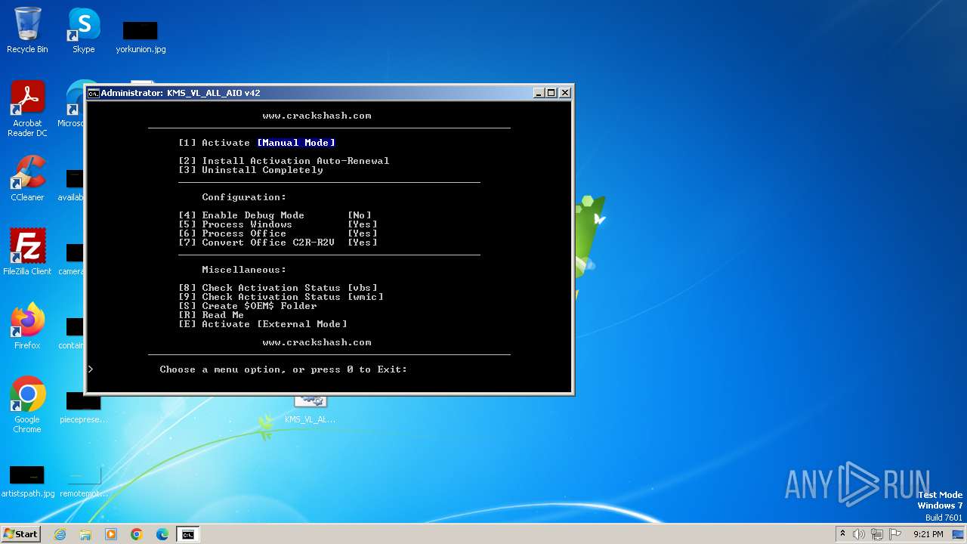Select the piecepres desktop file
This screenshot has height=544, width=967.
83,409
